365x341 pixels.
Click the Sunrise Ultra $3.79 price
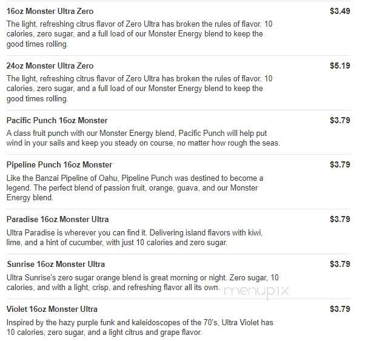coord(340,264)
